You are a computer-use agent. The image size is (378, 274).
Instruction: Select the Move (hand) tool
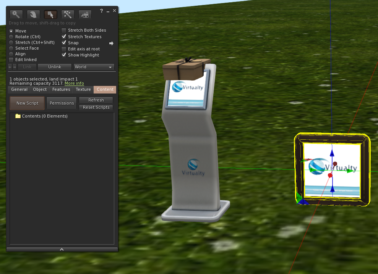coord(33,15)
